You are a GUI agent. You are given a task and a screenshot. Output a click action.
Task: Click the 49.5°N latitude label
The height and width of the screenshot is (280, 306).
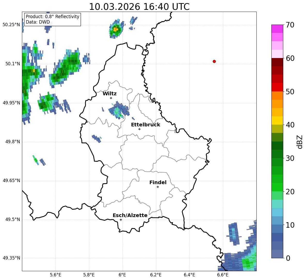click(13, 220)
